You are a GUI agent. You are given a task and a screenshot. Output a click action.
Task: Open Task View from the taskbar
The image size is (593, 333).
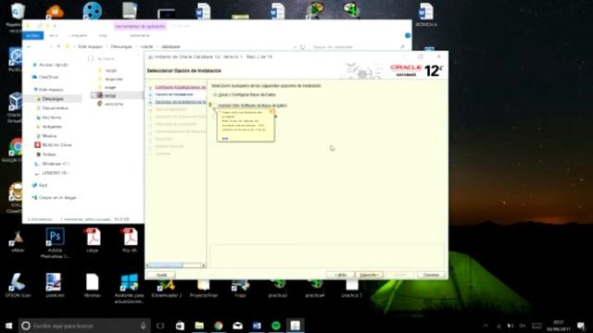click(160, 326)
